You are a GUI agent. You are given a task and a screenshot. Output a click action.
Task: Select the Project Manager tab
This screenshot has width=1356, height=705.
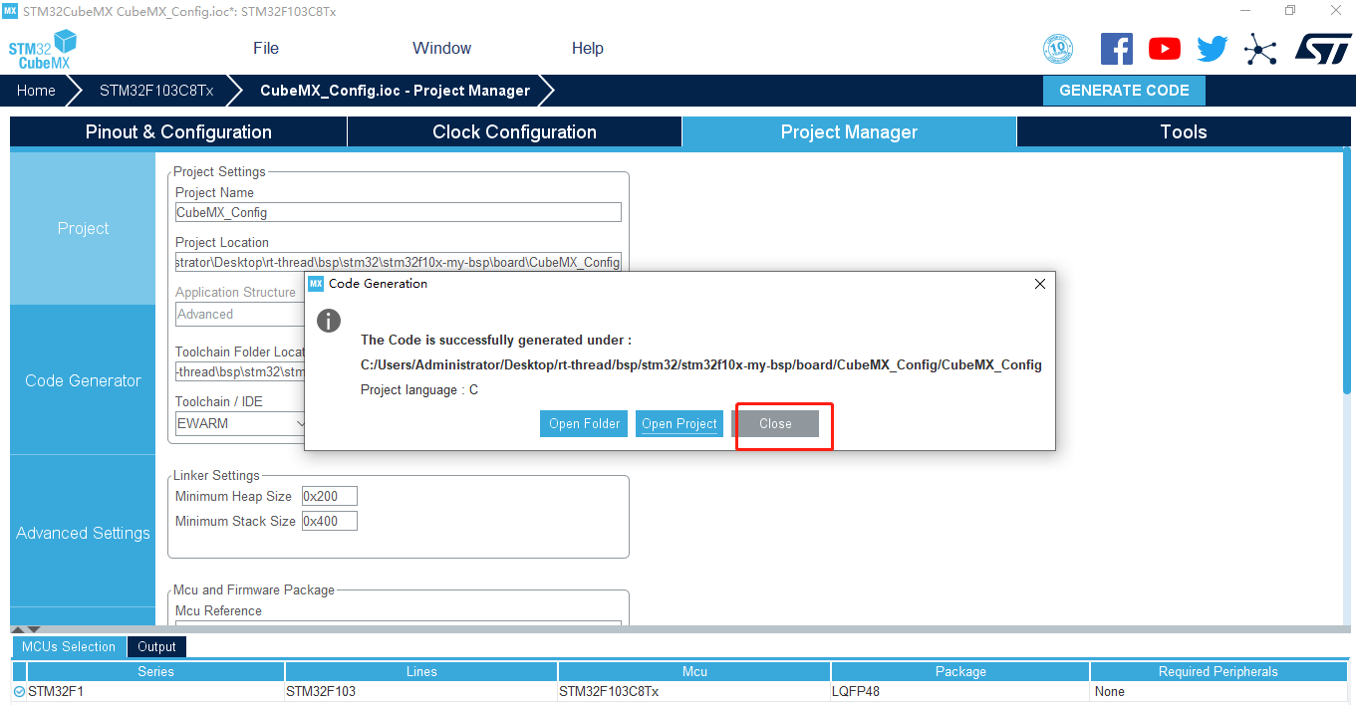pos(849,131)
